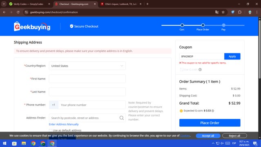261x147 pixels.
Task: Open the Country/Region dropdown
Action: (87, 66)
